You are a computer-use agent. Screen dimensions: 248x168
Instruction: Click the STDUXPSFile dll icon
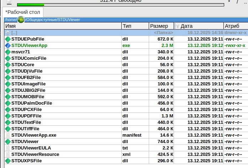pos(8,161)
